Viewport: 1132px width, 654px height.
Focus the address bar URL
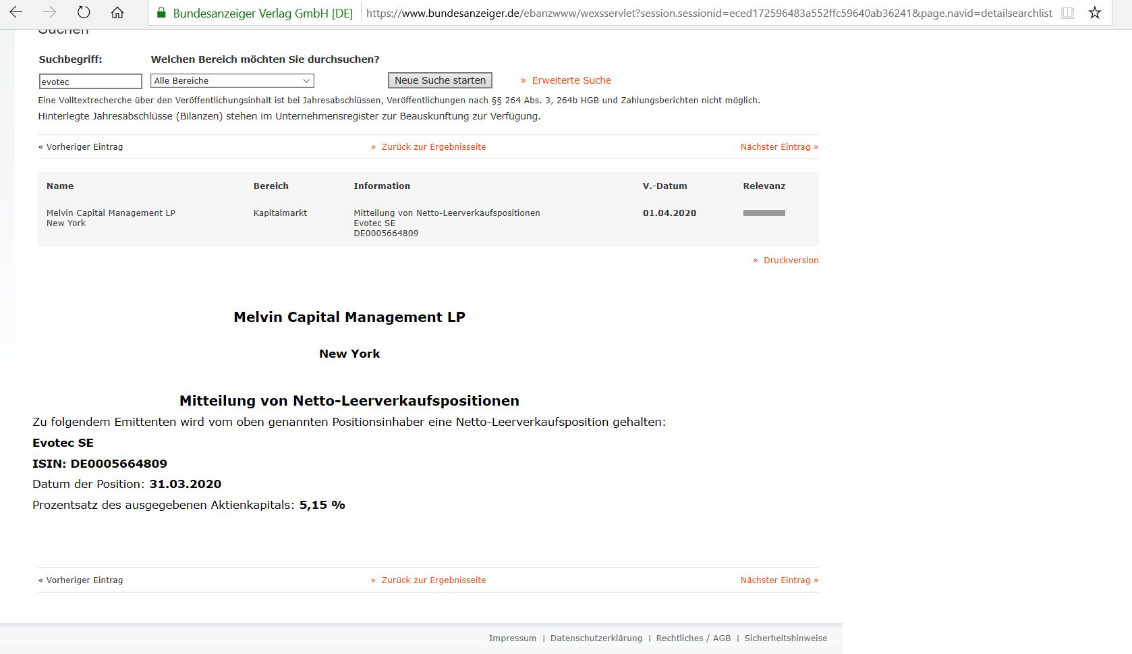709,13
